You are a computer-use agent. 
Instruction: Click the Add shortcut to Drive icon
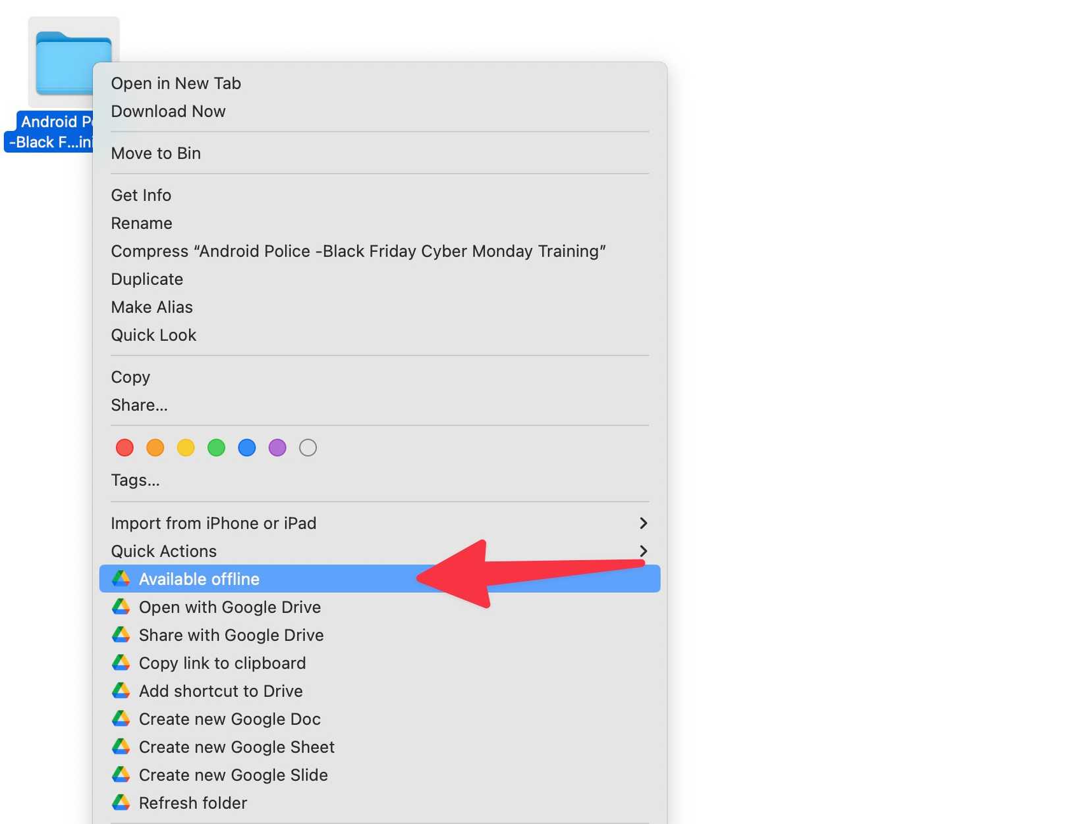coord(122,691)
